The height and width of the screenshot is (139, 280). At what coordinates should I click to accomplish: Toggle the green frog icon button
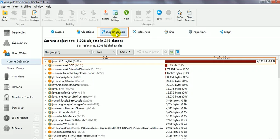coord(172,52)
